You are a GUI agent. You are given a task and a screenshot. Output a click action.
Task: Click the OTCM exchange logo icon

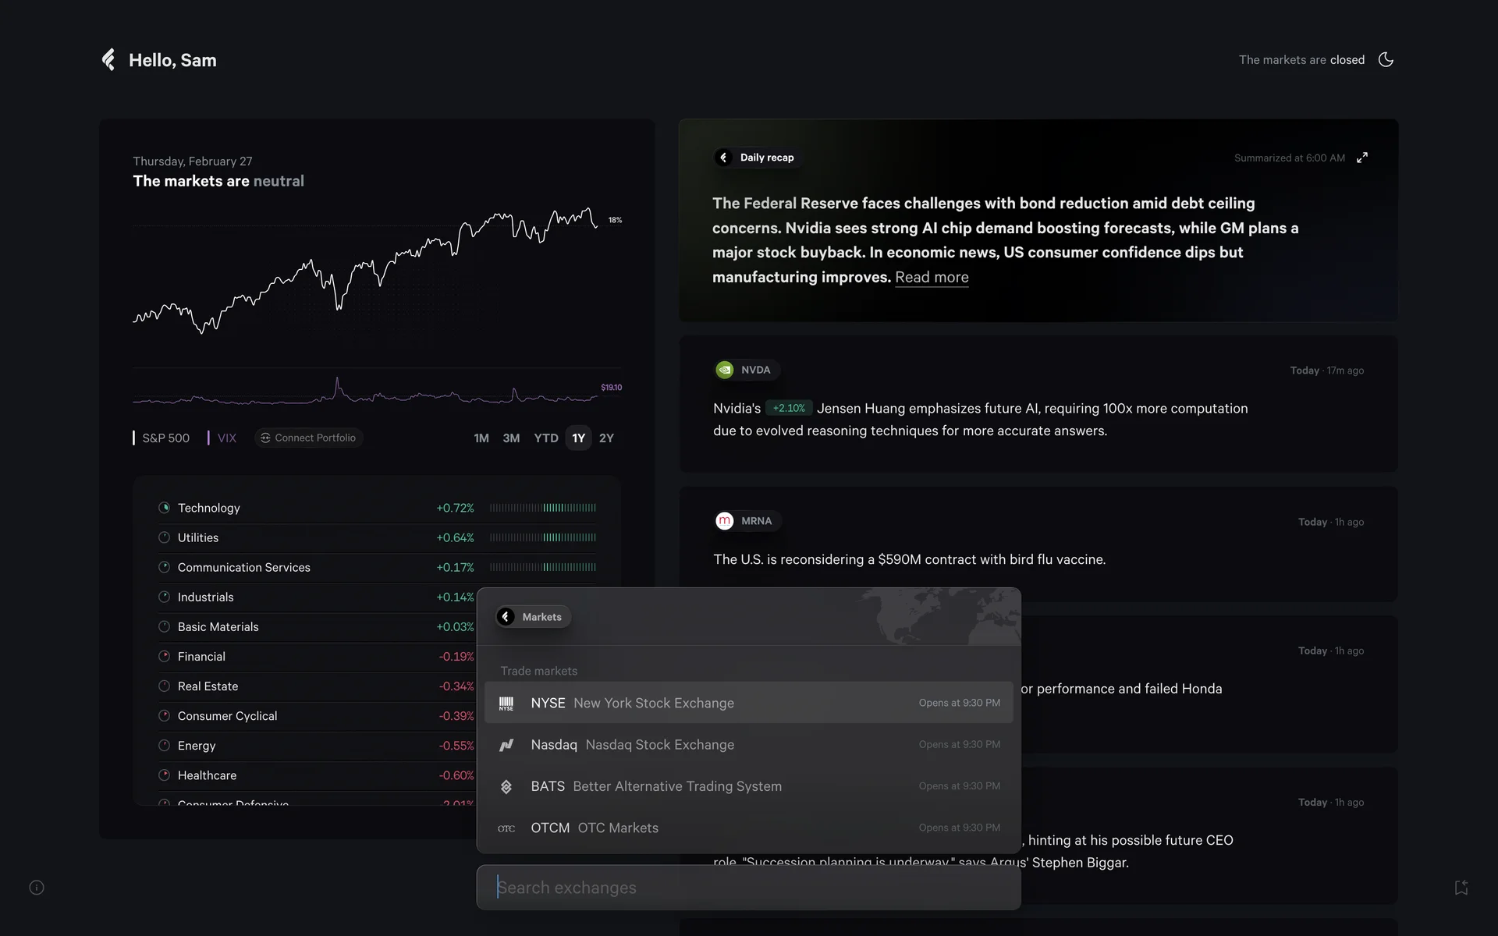click(506, 828)
